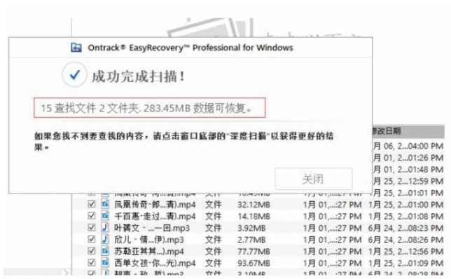Select the 西单女孩-你...光).mp4 file row

coord(258,263)
